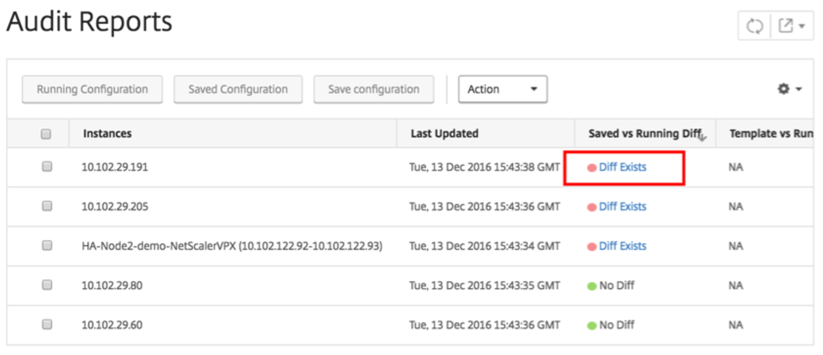Image resolution: width=823 pixels, height=355 pixels.
Task: Click NA cell in the 10.102.29.60 row
Action: [736, 325]
